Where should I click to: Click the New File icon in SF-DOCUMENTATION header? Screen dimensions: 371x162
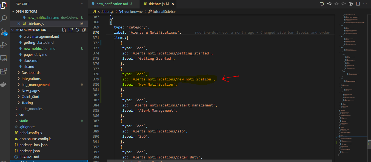coord(64,30)
